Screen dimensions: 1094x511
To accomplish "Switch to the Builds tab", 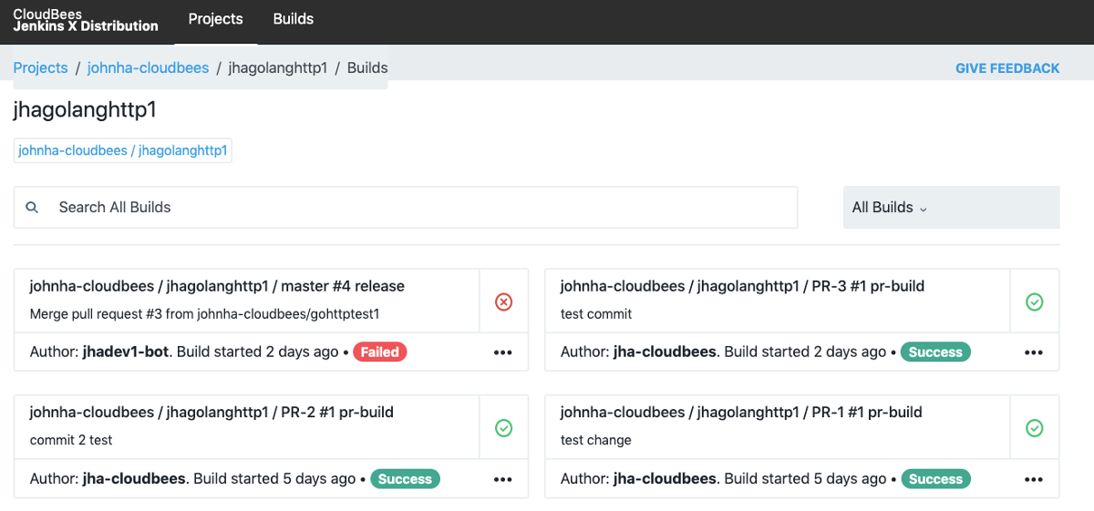I will coord(294,19).
